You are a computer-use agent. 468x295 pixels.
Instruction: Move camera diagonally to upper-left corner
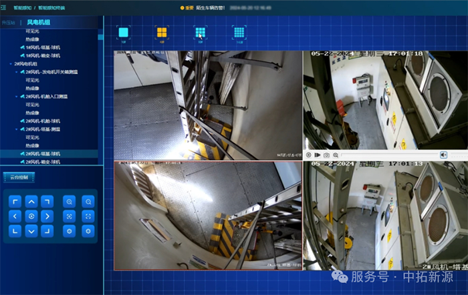pyautogui.click(x=16, y=201)
